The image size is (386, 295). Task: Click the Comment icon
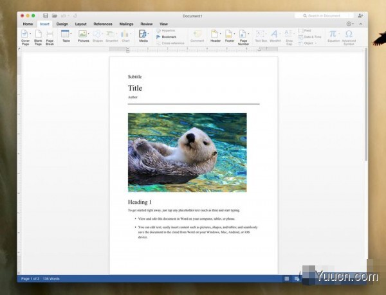198,34
